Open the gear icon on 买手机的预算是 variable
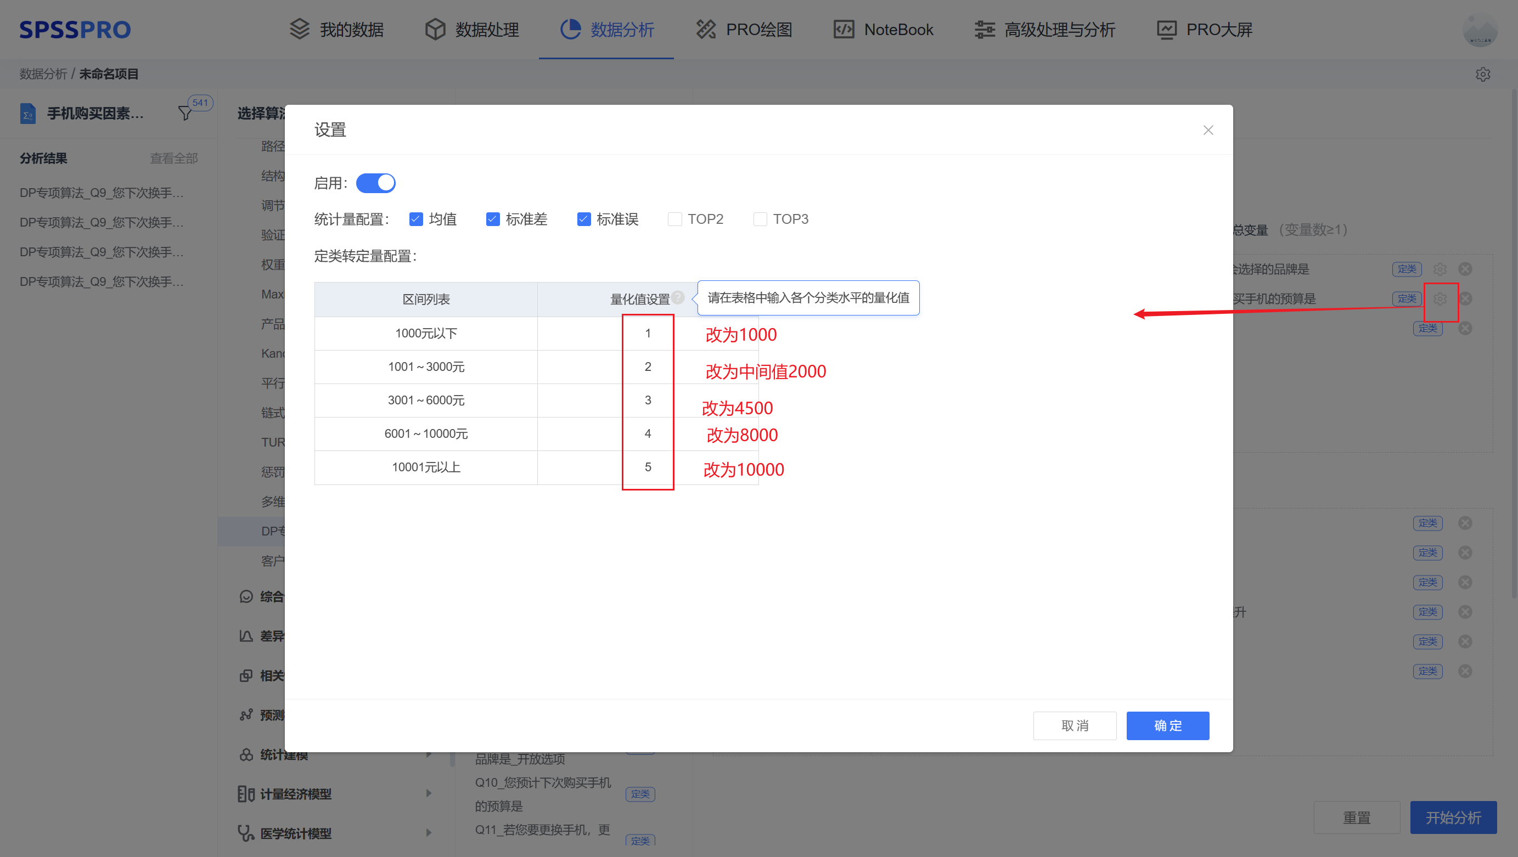The width and height of the screenshot is (1518, 857). (x=1440, y=298)
